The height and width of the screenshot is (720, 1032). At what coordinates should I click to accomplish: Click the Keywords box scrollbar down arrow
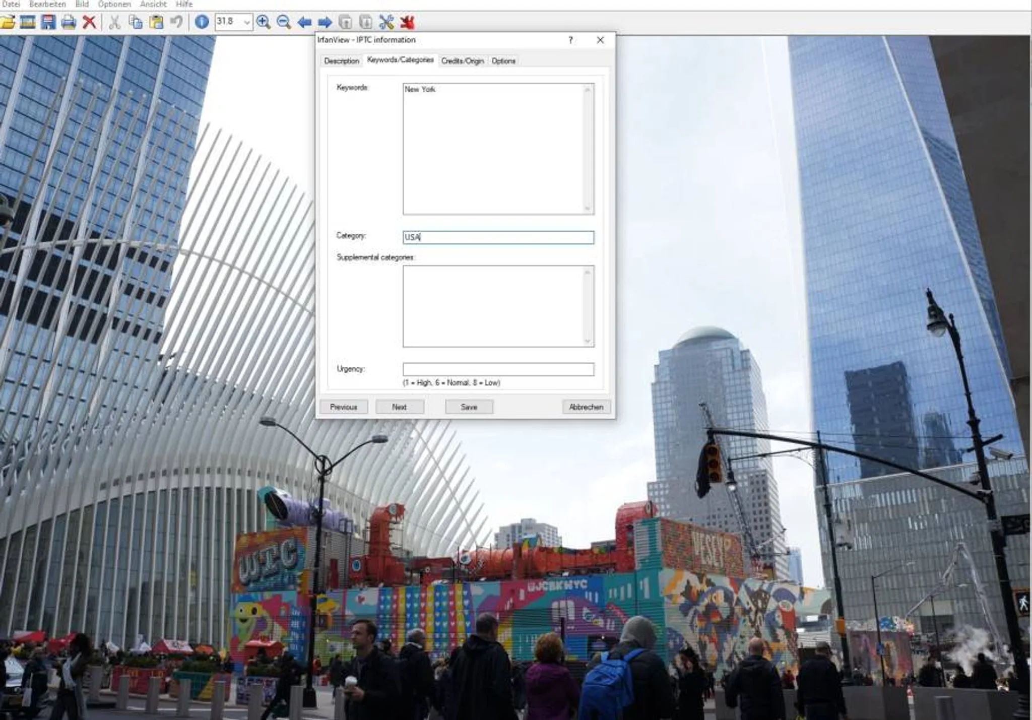[x=588, y=209]
